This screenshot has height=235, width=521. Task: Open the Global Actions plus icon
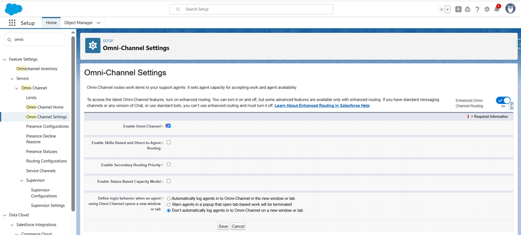click(x=458, y=10)
